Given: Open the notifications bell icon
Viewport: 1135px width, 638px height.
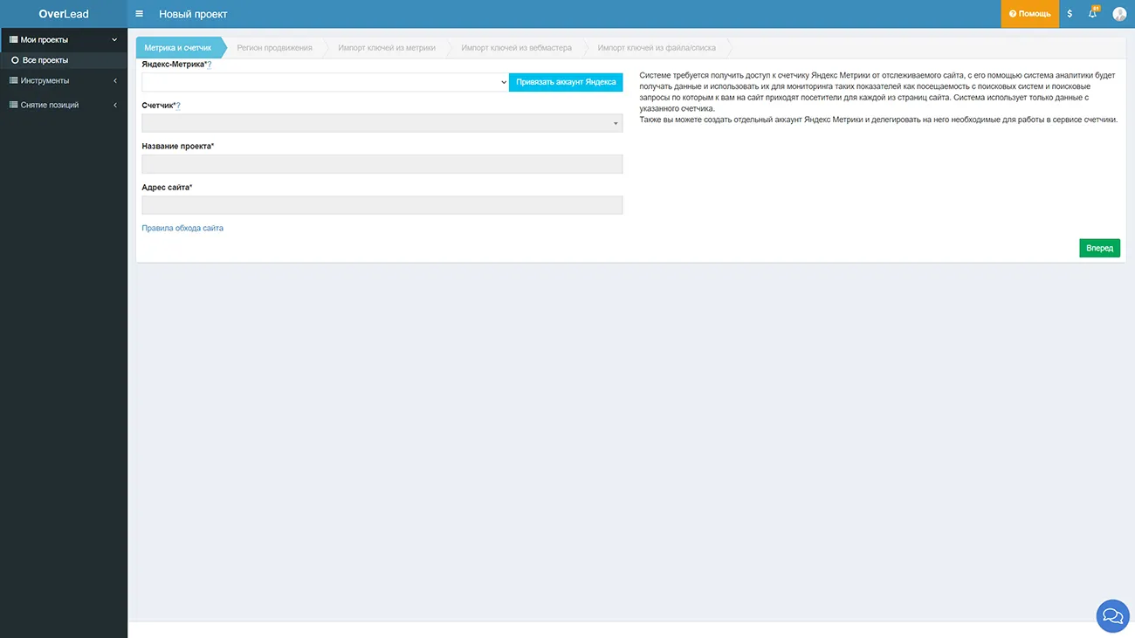Looking at the screenshot, I should [1093, 14].
